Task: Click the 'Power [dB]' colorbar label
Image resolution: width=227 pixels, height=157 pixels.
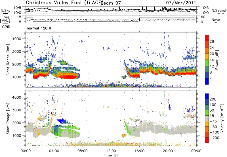Action: (217, 60)
